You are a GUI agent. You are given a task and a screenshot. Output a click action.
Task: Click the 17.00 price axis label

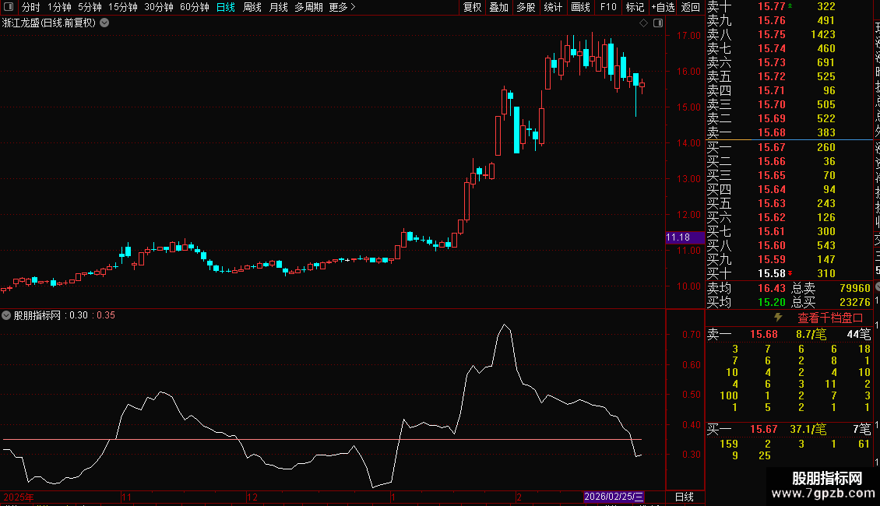click(688, 35)
